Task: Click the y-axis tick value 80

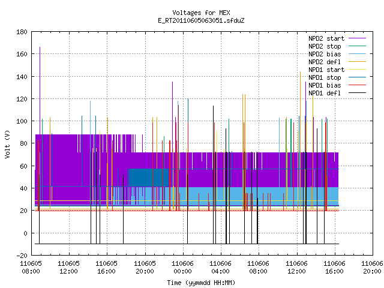Action: (23, 143)
